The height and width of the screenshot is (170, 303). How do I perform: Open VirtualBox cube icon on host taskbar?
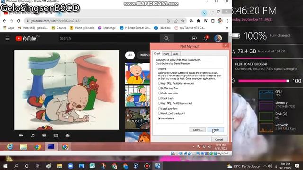tap(136, 166)
